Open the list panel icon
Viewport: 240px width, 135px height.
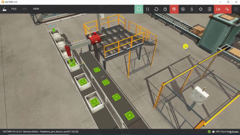(210, 9)
